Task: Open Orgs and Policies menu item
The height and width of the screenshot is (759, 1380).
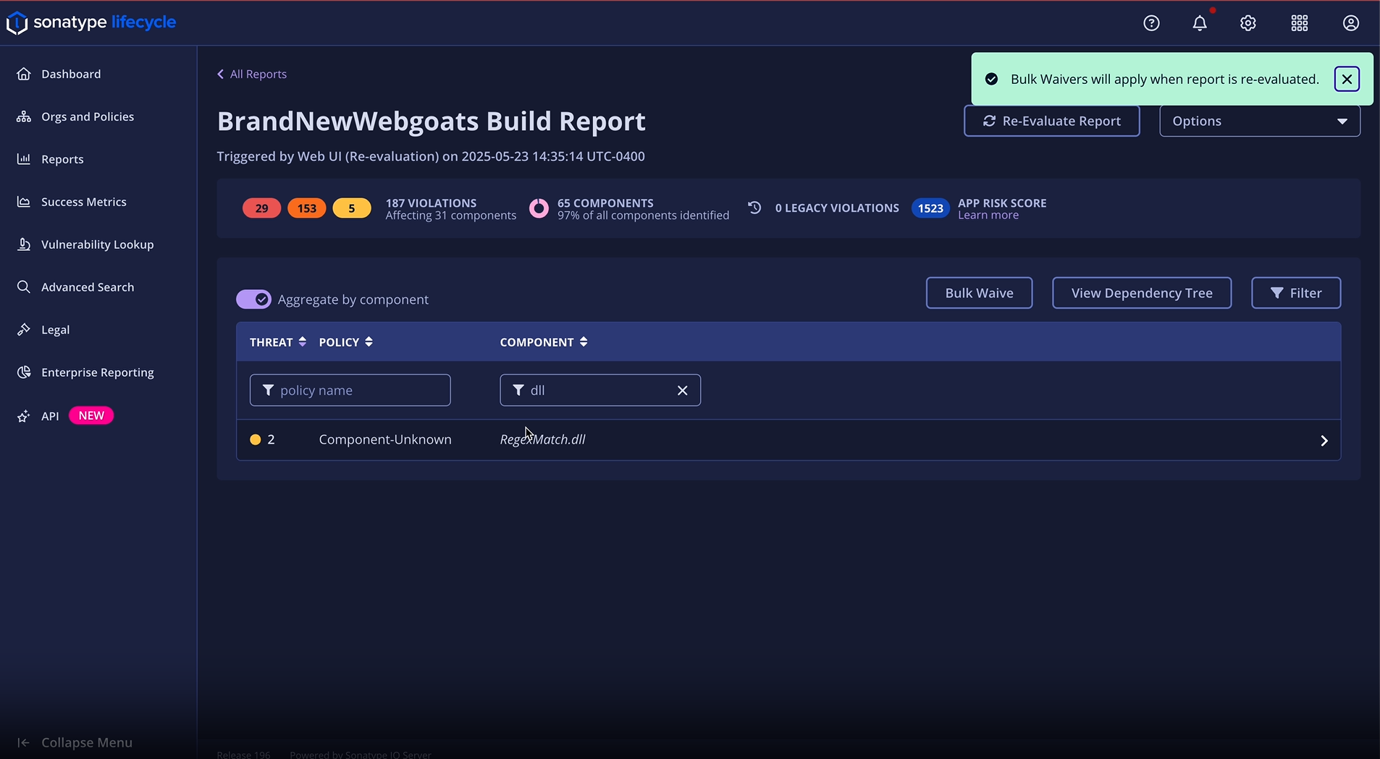Action: click(x=88, y=116)
